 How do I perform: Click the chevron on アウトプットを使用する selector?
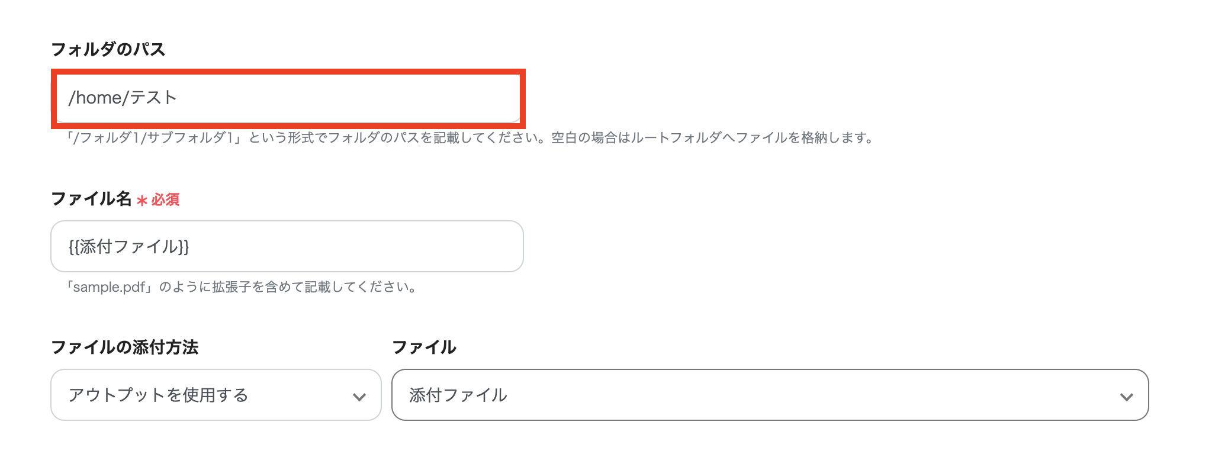359,395
